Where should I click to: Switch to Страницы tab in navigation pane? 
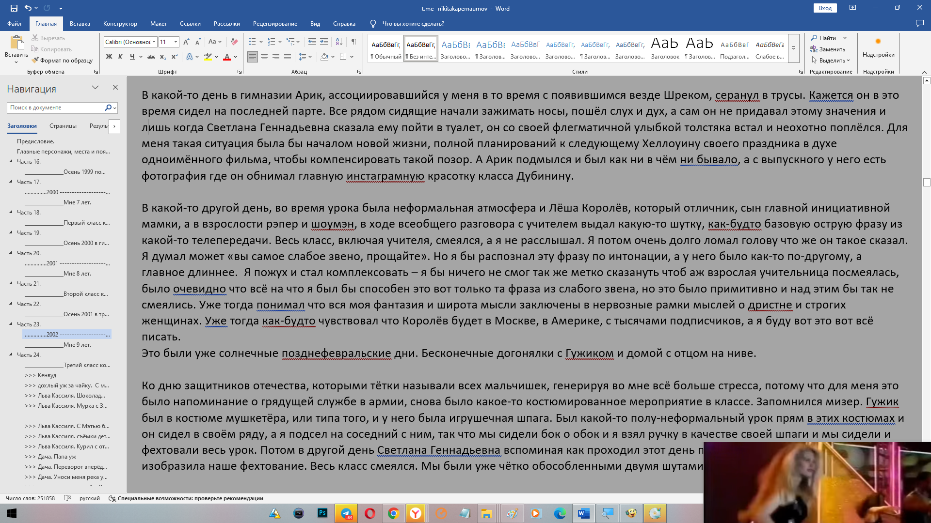click(x=63, y=126)
